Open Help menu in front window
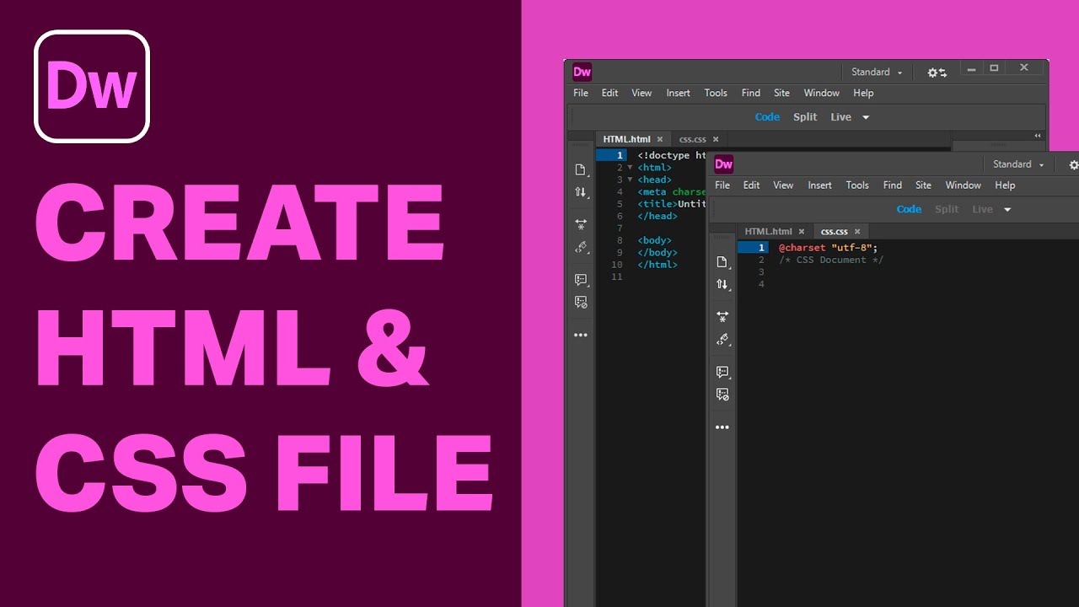The width and height of the screenshot is (1079, 607). click(1005, 185)
